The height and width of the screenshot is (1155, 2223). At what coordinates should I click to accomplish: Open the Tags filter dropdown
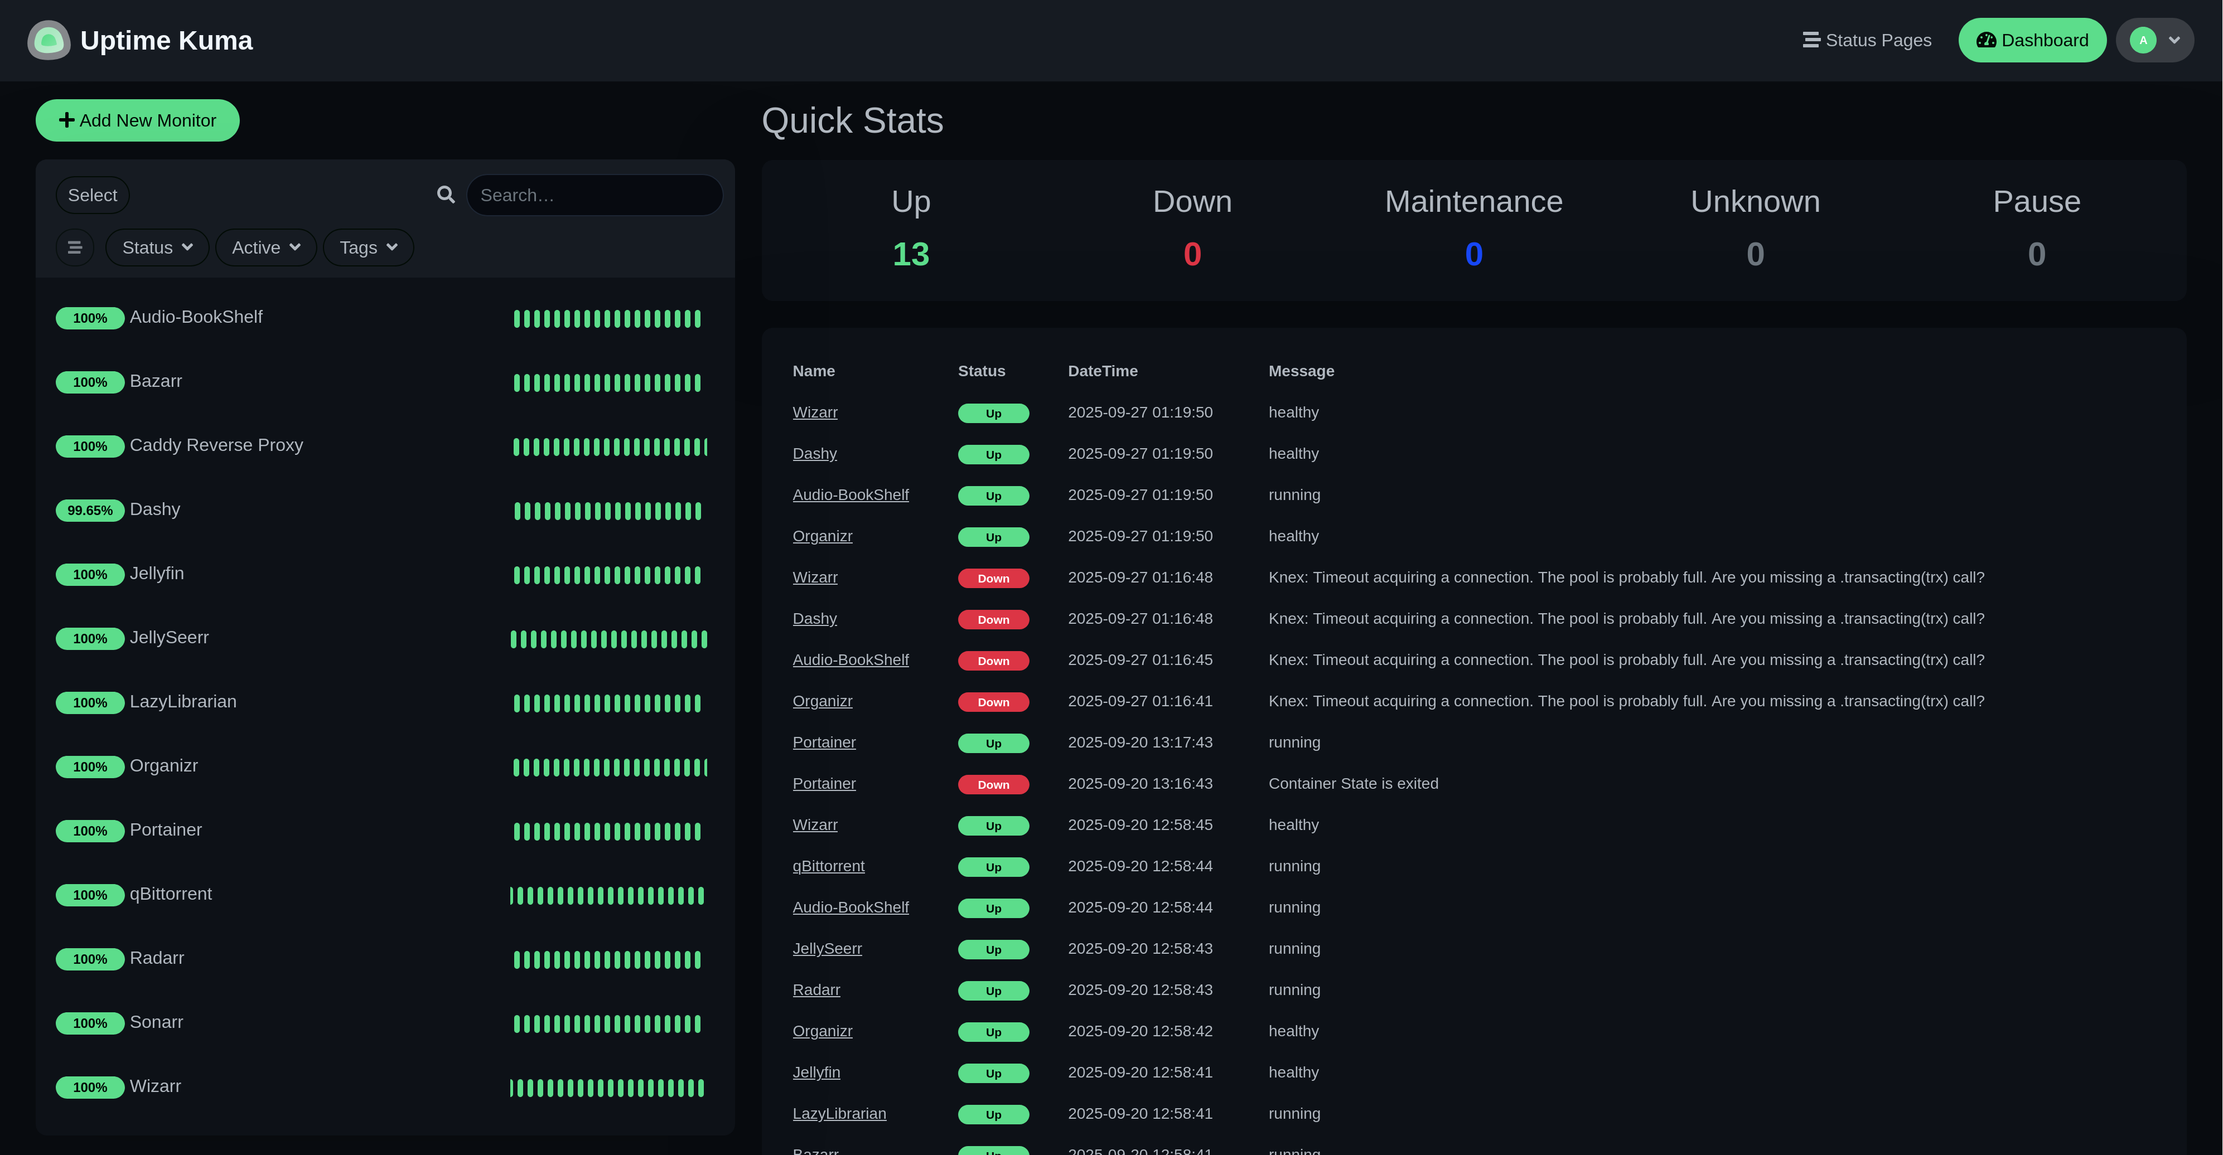(x=368, y=247)
